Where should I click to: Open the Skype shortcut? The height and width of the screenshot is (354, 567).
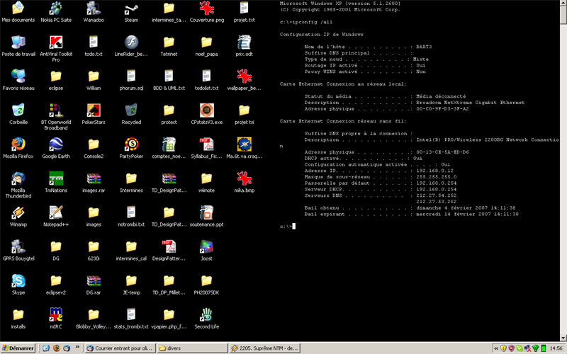(18, 280)
